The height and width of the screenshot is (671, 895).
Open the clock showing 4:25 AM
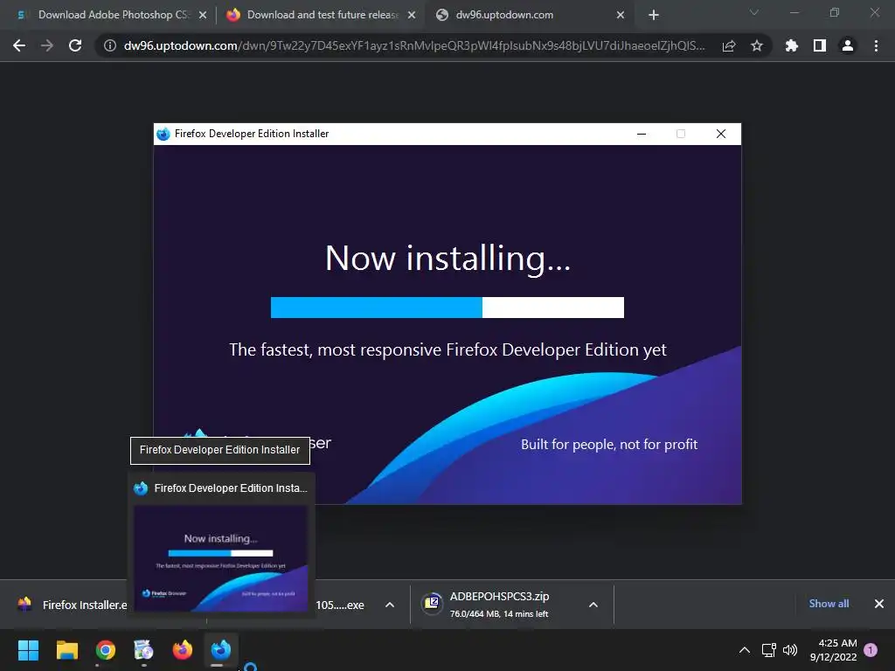(833, 650)
